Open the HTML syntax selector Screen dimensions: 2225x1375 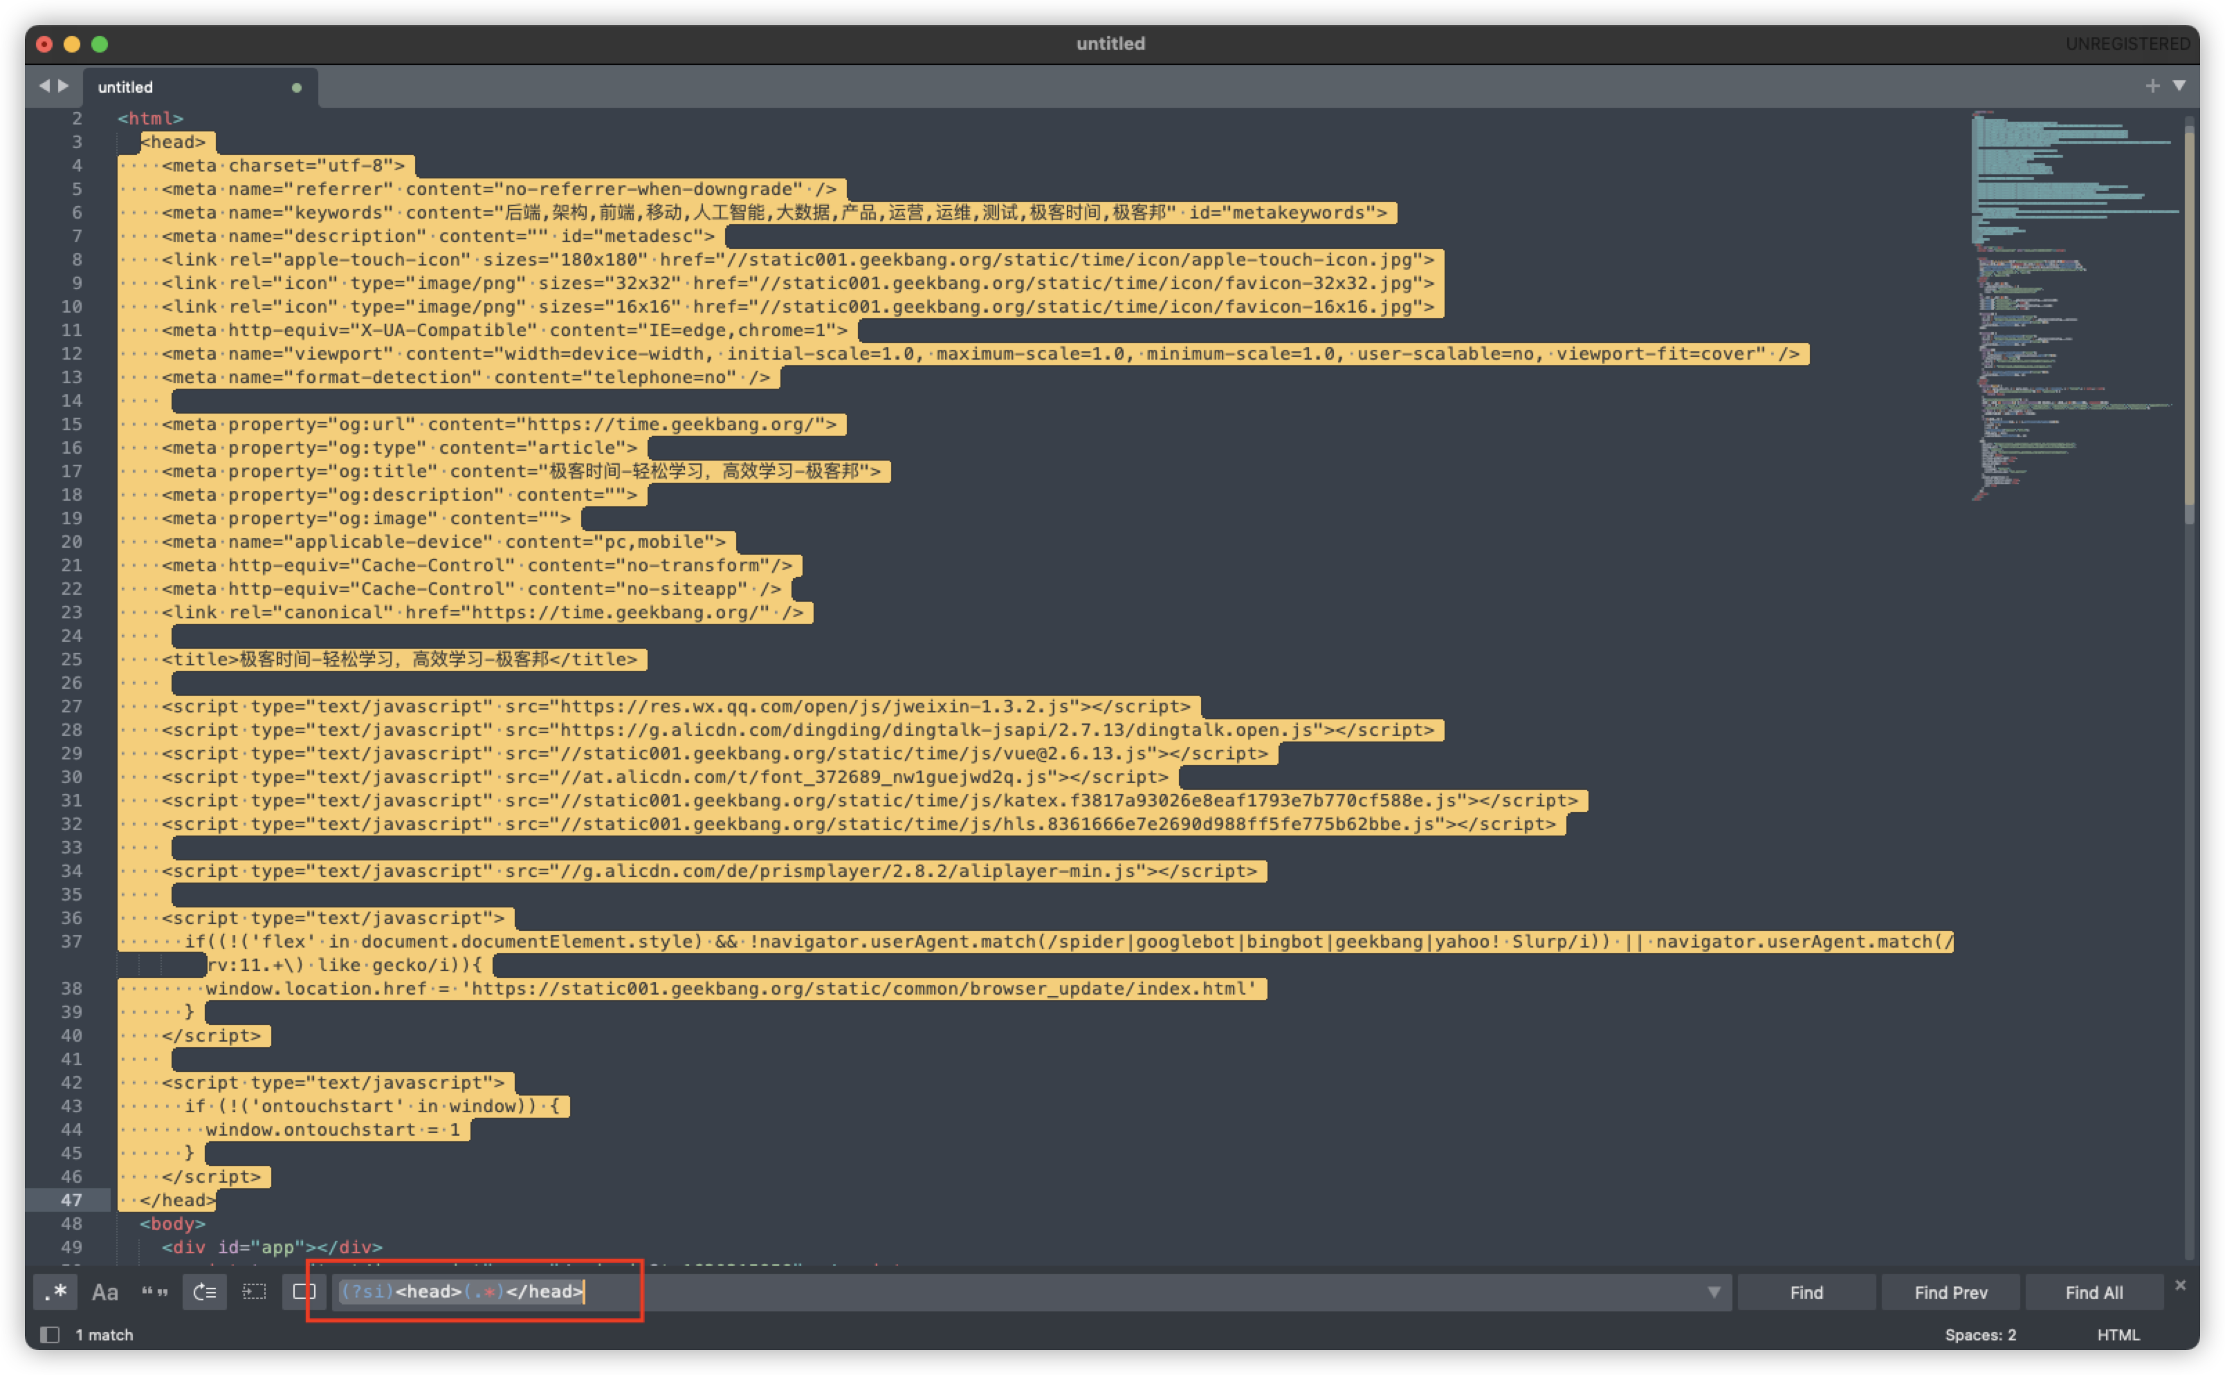[2118, 1334]
